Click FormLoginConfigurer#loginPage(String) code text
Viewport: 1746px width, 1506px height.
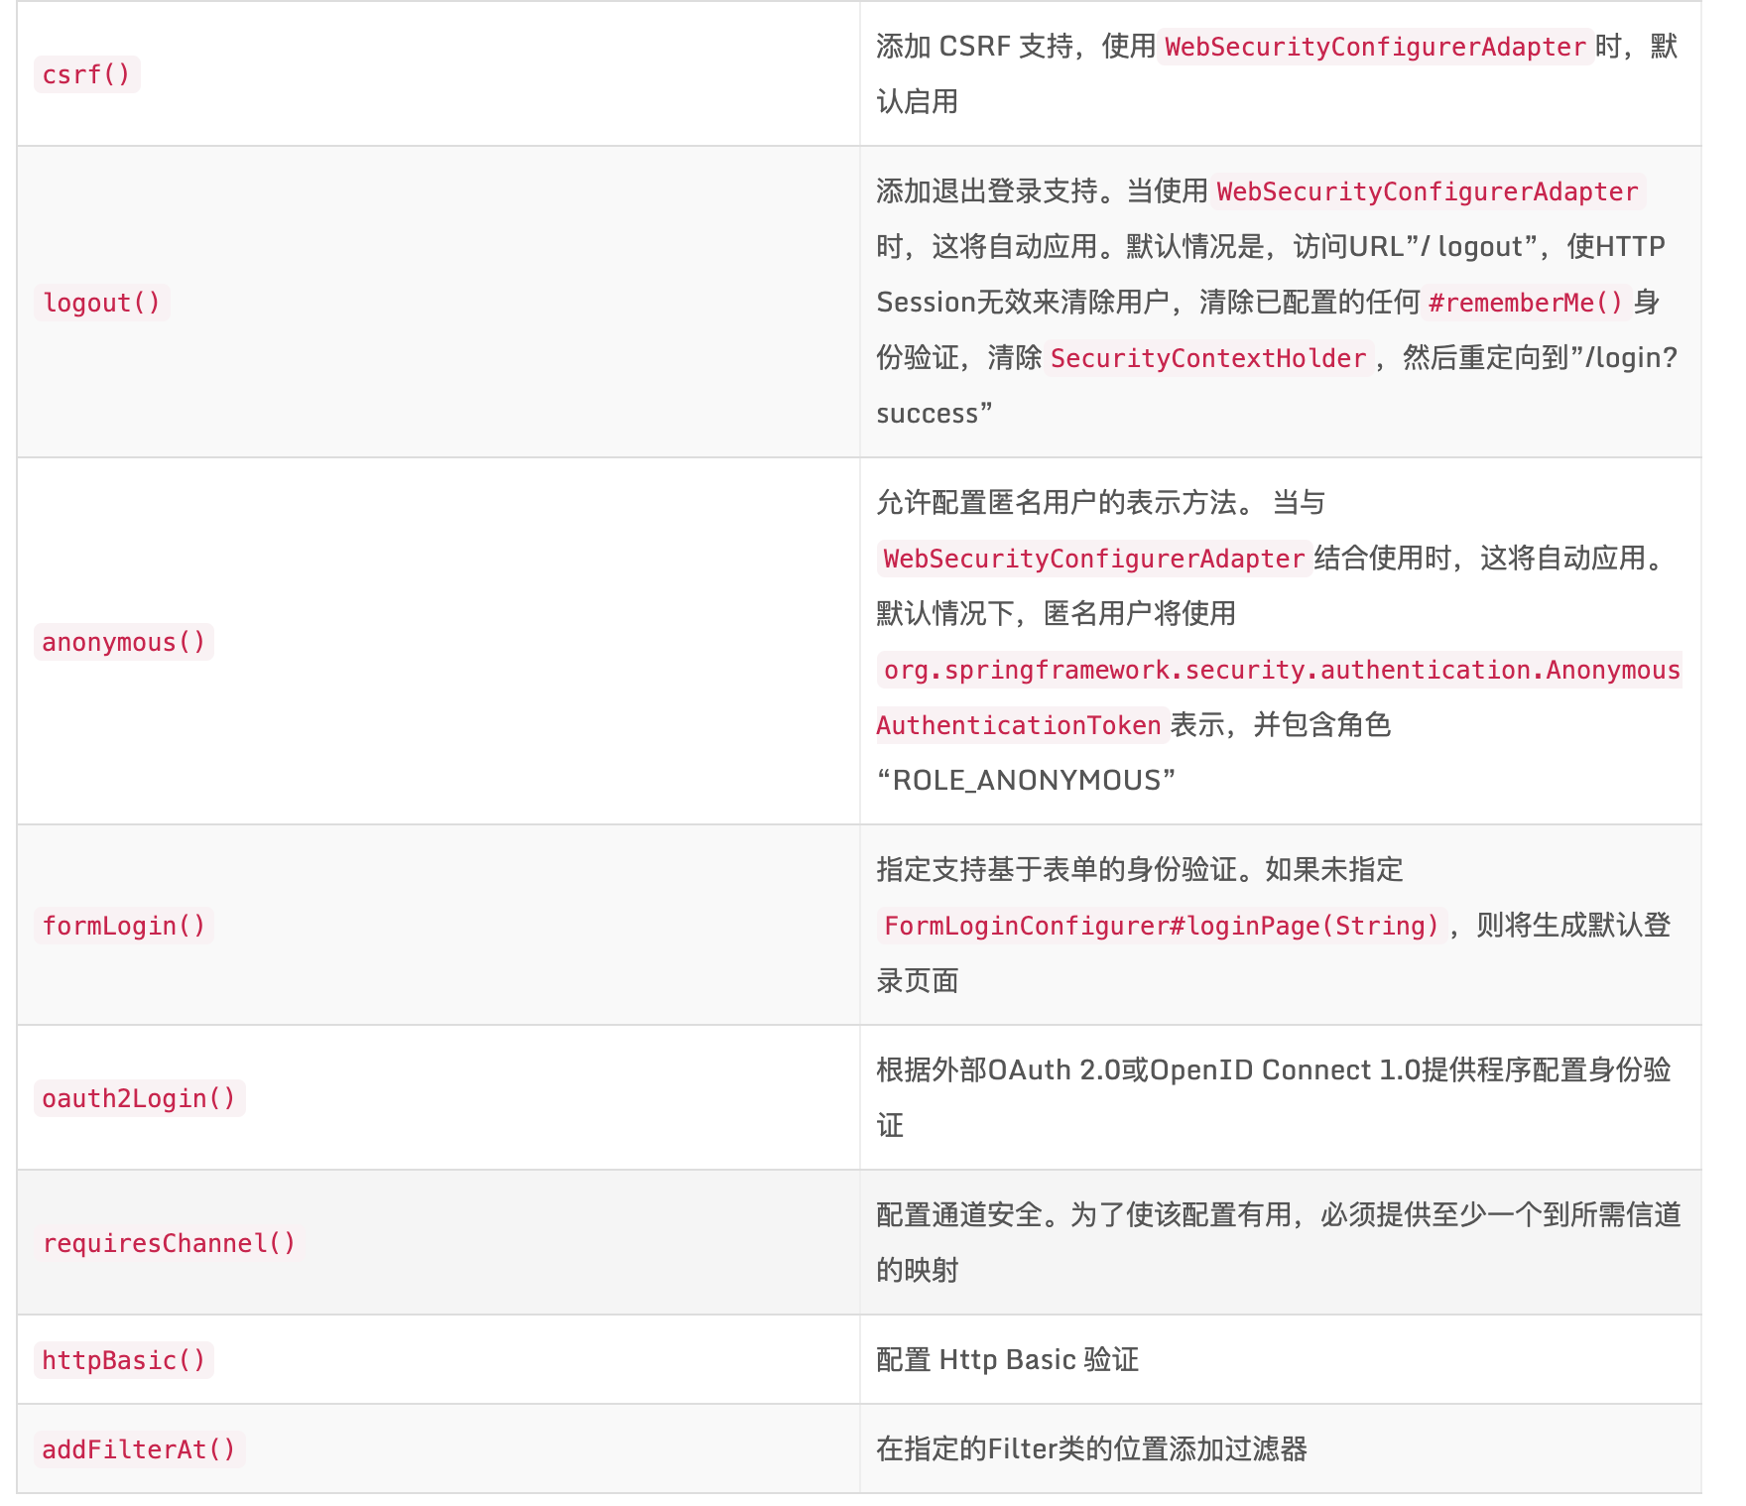[x=1162, y=926]
